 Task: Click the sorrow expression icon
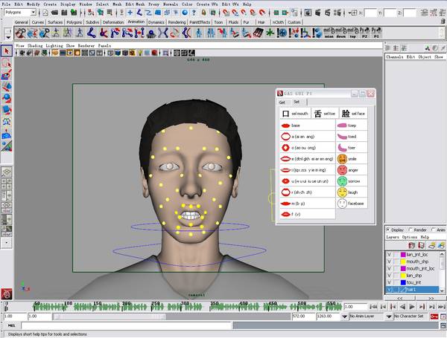[x=342, y=181]
